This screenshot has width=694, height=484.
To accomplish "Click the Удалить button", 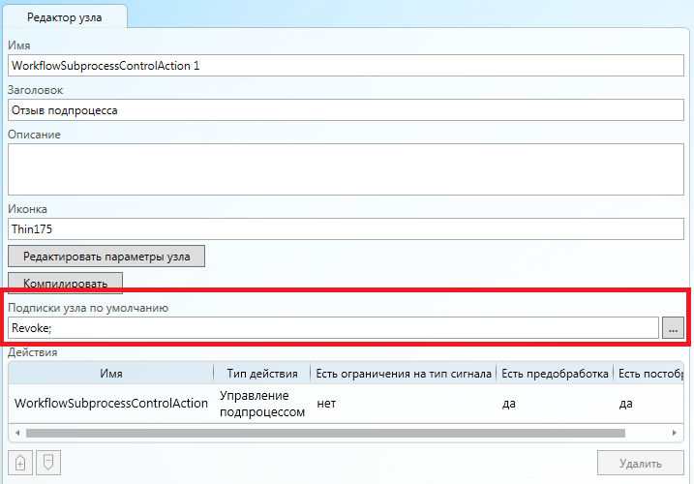I will pos(640,464).
